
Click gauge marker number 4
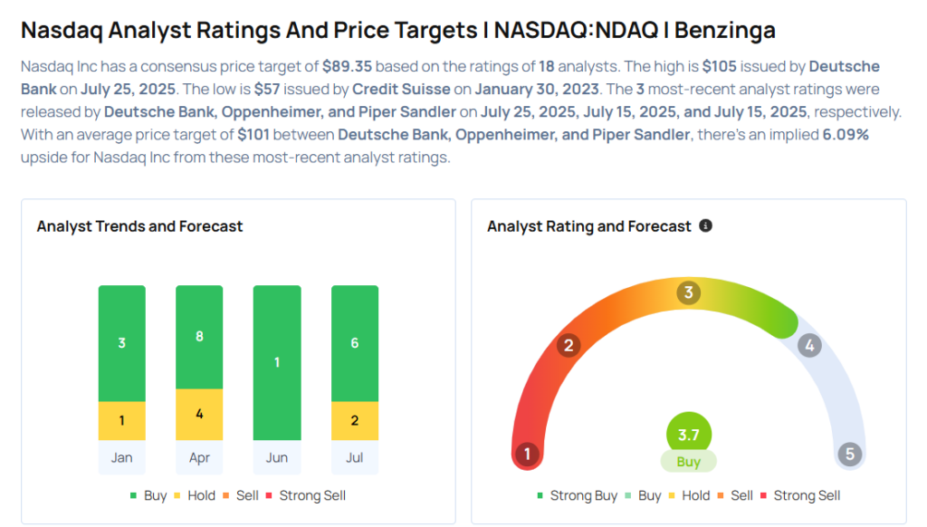809,345
